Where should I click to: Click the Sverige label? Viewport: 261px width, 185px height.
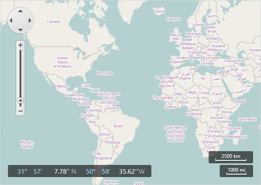tap(198, 25)
